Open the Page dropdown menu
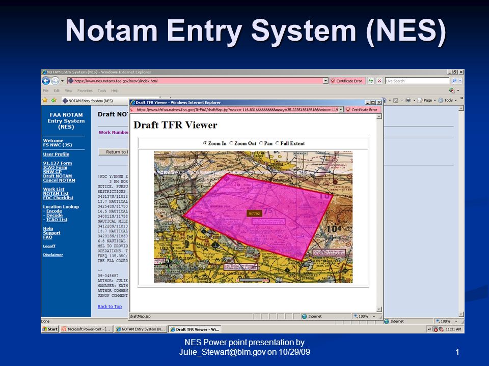This screenshot has height=366, width=489. click(427, 100)
